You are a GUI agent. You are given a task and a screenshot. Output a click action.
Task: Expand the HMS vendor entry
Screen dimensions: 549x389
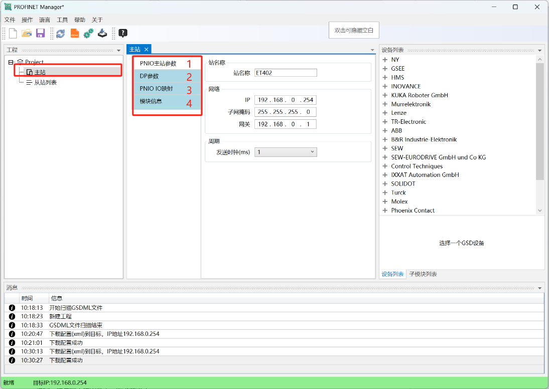(385, 77)
